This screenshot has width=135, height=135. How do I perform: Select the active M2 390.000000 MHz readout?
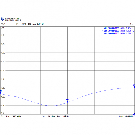(x=118, y=31)
